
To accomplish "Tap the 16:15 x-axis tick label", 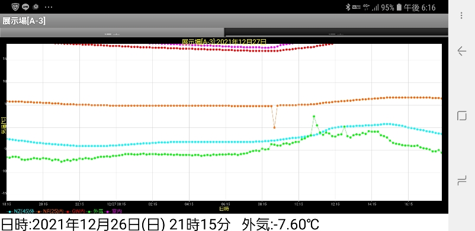I will tap(408, 204).
